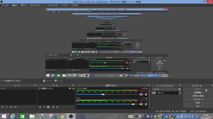Open gear settings for デスクトップ音声 mixer
The width and height of the screenshot is (213, 119).
tap(146, 95)
